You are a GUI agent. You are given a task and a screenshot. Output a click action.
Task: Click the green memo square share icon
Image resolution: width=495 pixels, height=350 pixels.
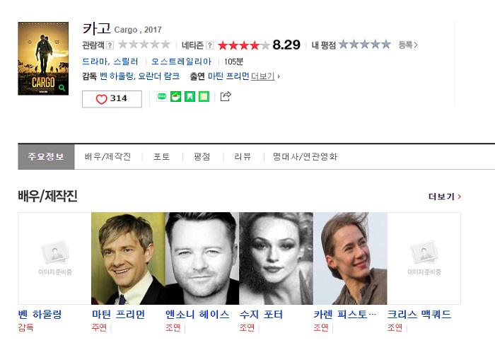204,96
